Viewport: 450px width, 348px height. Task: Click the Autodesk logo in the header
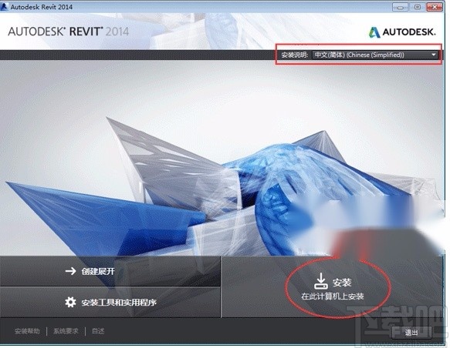pyautogui.click(x=402, y=32)
